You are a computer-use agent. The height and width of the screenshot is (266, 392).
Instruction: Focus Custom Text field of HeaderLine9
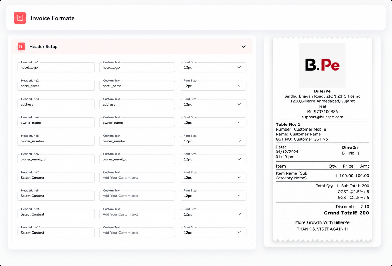pos(137,214)
